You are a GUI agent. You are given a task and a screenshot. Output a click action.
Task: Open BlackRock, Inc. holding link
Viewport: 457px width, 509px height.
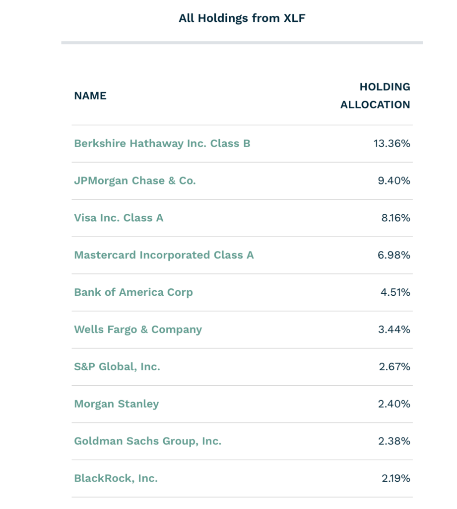coord(116,479)
